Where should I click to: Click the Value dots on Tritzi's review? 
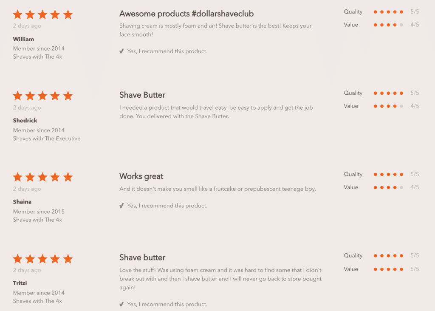coord(388,269)
